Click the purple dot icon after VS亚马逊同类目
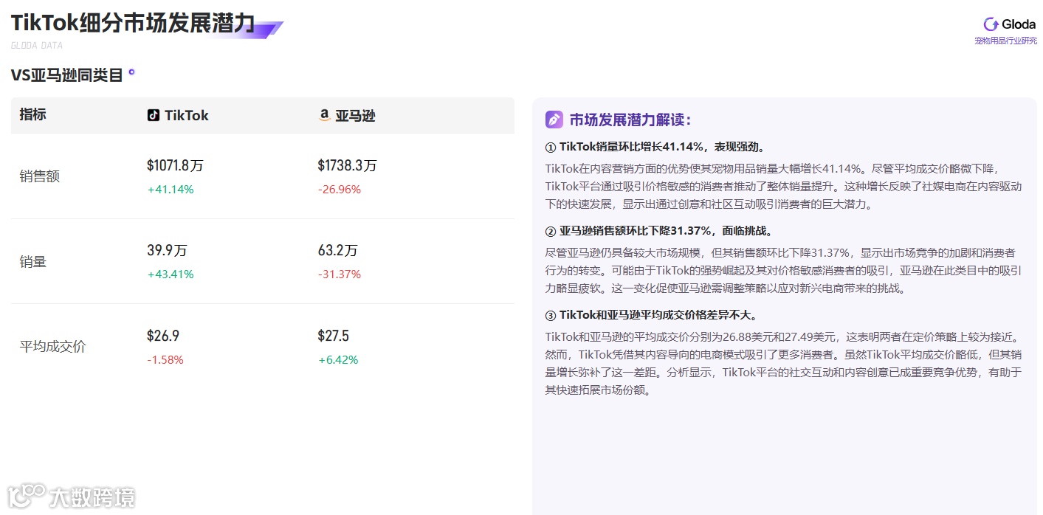This screenshot has width=1043, height=515. click(x=131, y=72)
